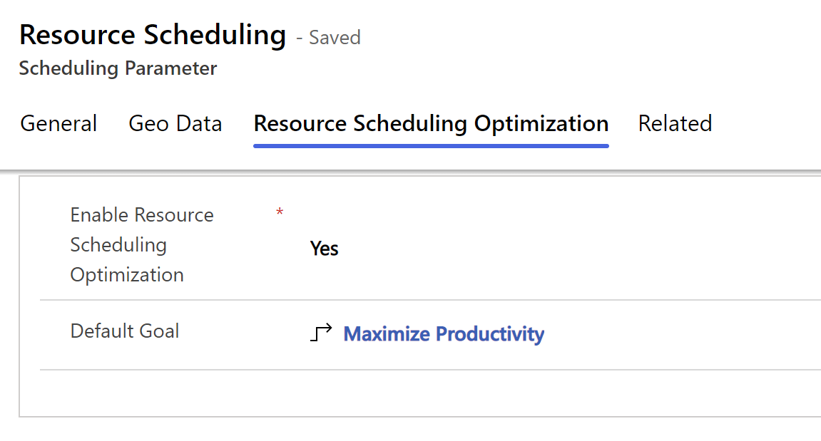Click the divider line under Default Goal
The height and width of the screenshot is (441, 821).
coord(428,369)
